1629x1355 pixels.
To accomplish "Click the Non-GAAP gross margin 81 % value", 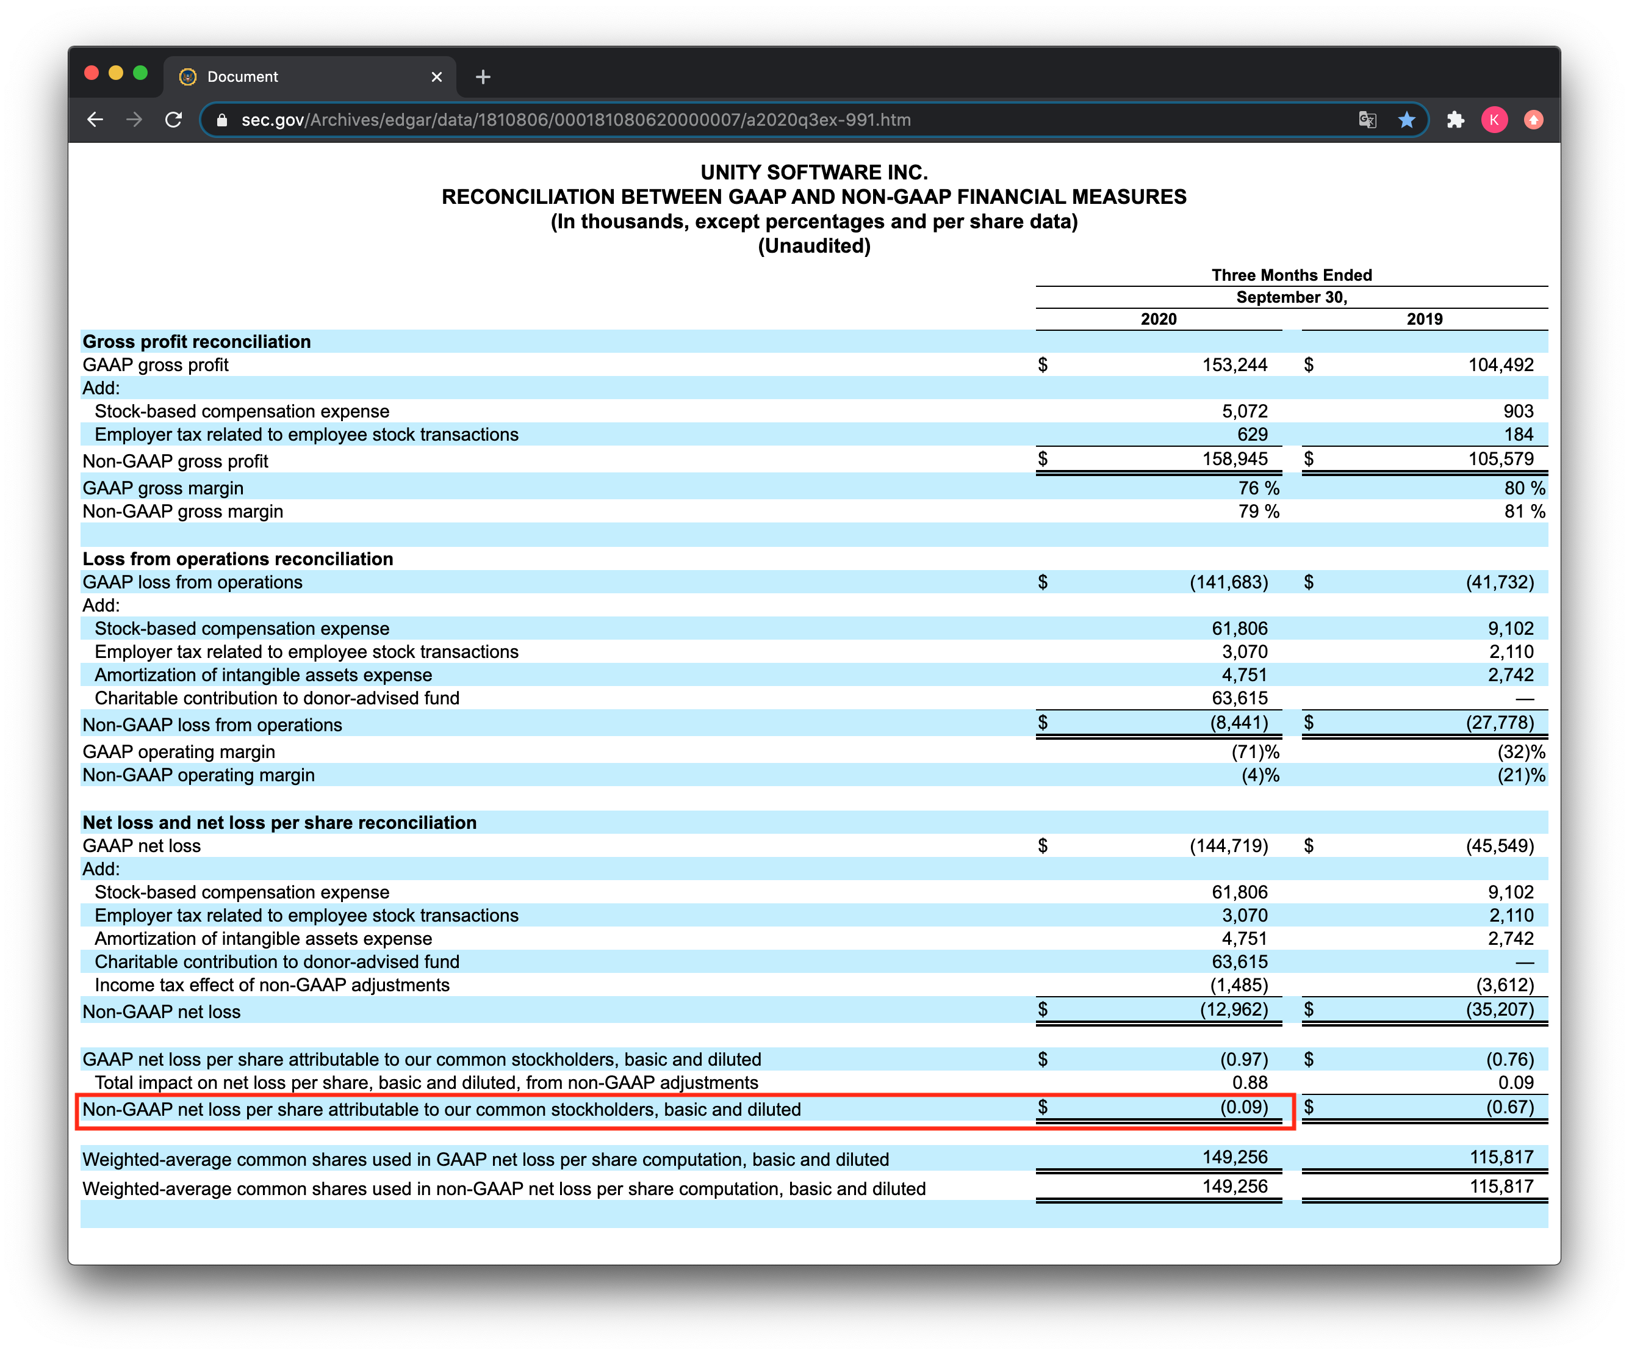I will click(1524, 511).
